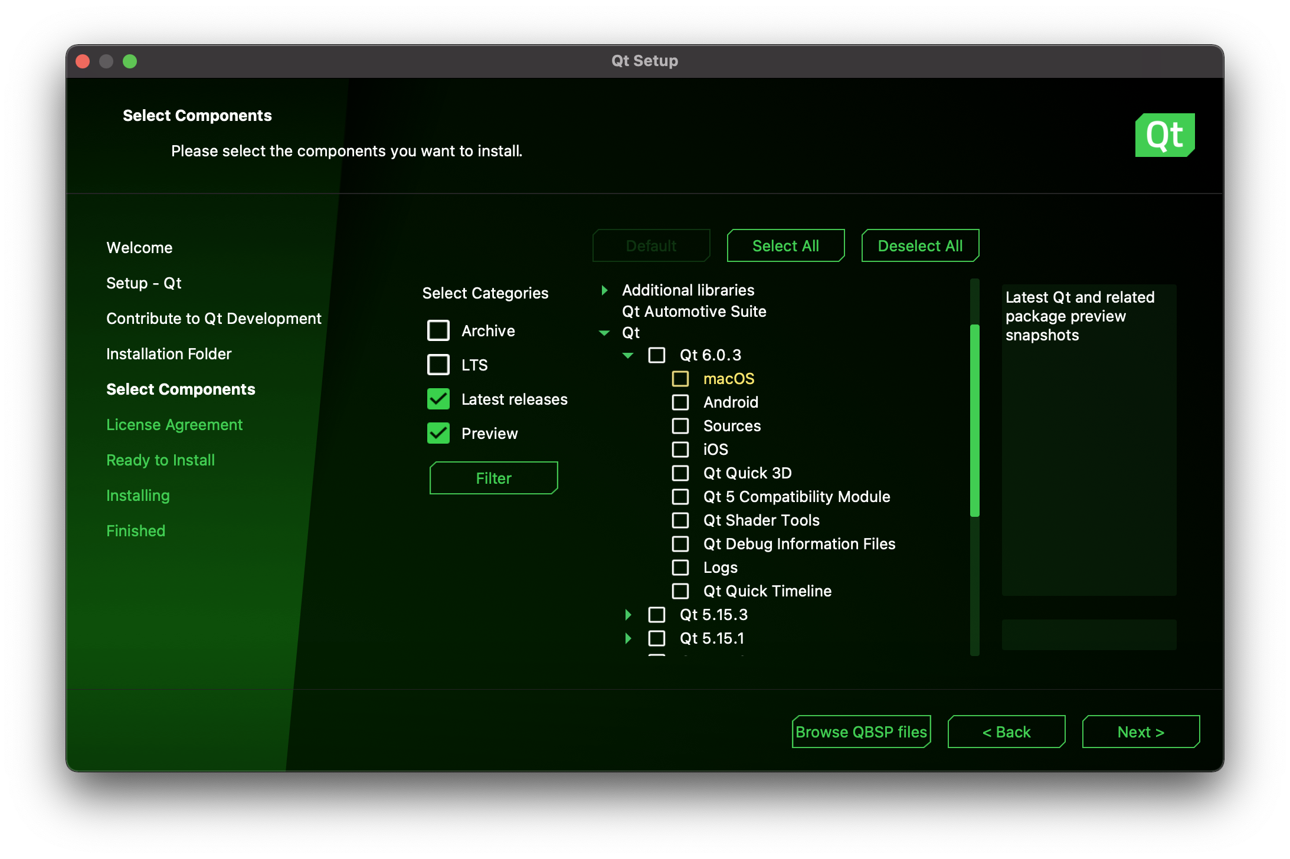Collapse the top-level Qt tree node
The image size is (1290, 859).
(x=604, y=333)
